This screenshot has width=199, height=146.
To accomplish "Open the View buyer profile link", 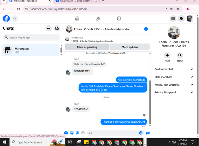I will (117, 53).
